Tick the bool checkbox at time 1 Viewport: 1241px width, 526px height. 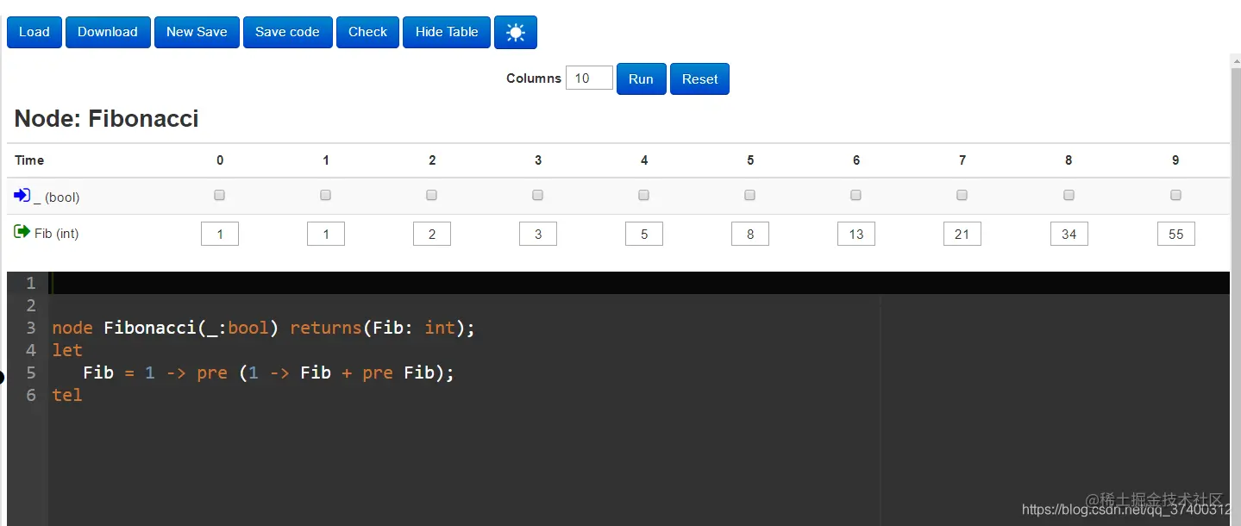(x=326, y=196)
